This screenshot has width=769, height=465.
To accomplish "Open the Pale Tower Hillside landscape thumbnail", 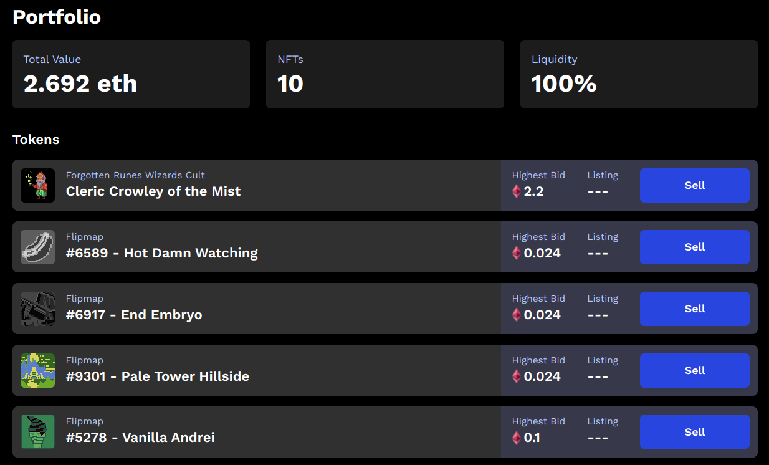I will [37, 370].
